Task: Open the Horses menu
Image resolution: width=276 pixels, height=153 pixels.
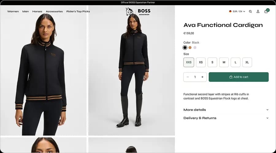Action: tap(37, 12)
